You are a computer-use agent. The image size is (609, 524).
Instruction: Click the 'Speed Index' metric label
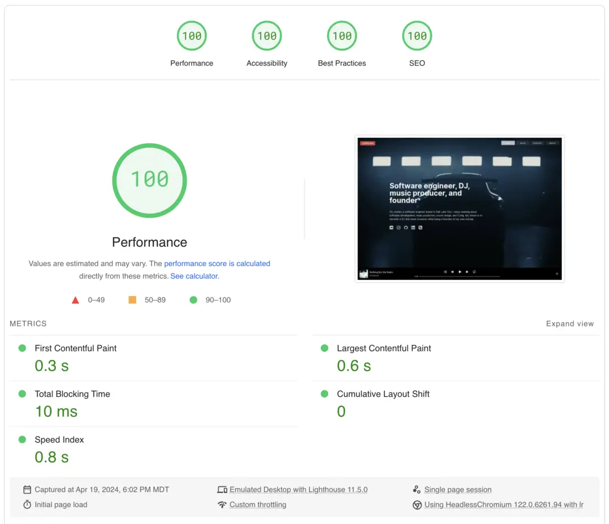(x=59, y=439)
